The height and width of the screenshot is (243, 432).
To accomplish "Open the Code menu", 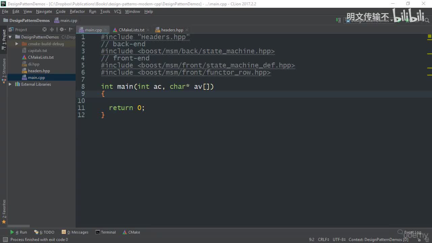I will [x=61, y=11].
